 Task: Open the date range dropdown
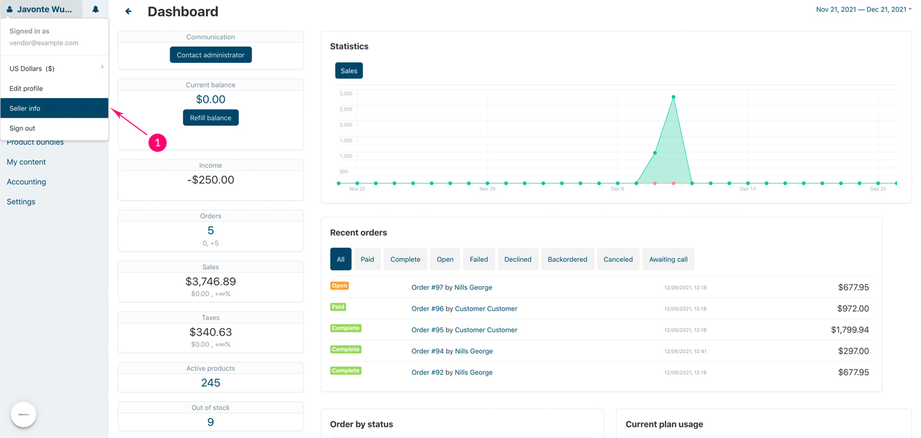(863, 10)
